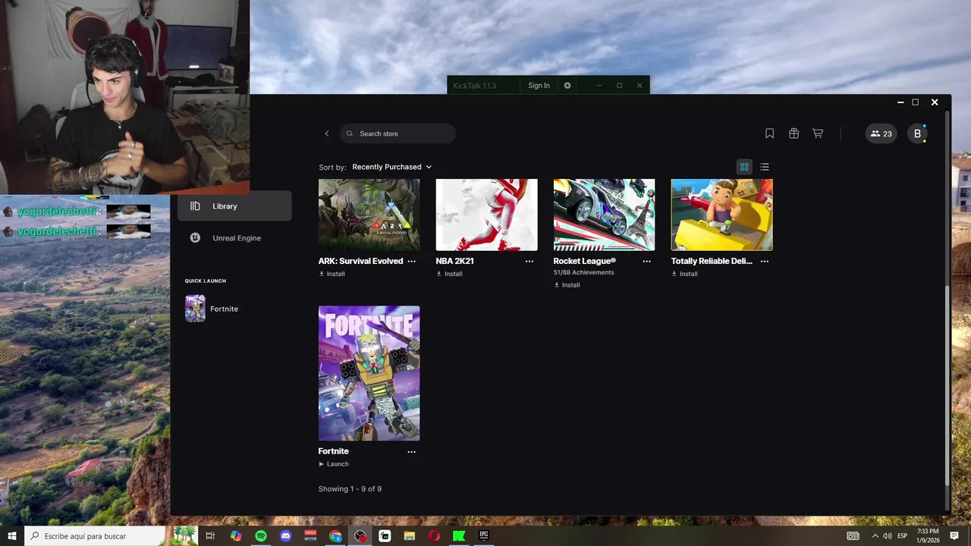Screen dimensions: 971x546
Task: Open the wishlist bookmark icon
Action: tap(769, 133)
